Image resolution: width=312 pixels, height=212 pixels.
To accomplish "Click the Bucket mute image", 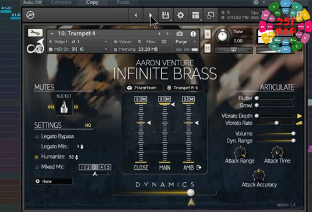I will click(x=64, y=107).
